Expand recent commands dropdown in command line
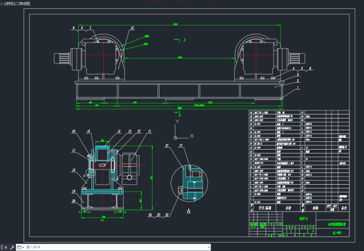Screen dimensions: 364x251 21,248
